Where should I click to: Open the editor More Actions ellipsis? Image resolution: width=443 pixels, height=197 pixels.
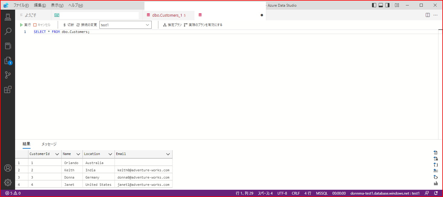point(435,15)
